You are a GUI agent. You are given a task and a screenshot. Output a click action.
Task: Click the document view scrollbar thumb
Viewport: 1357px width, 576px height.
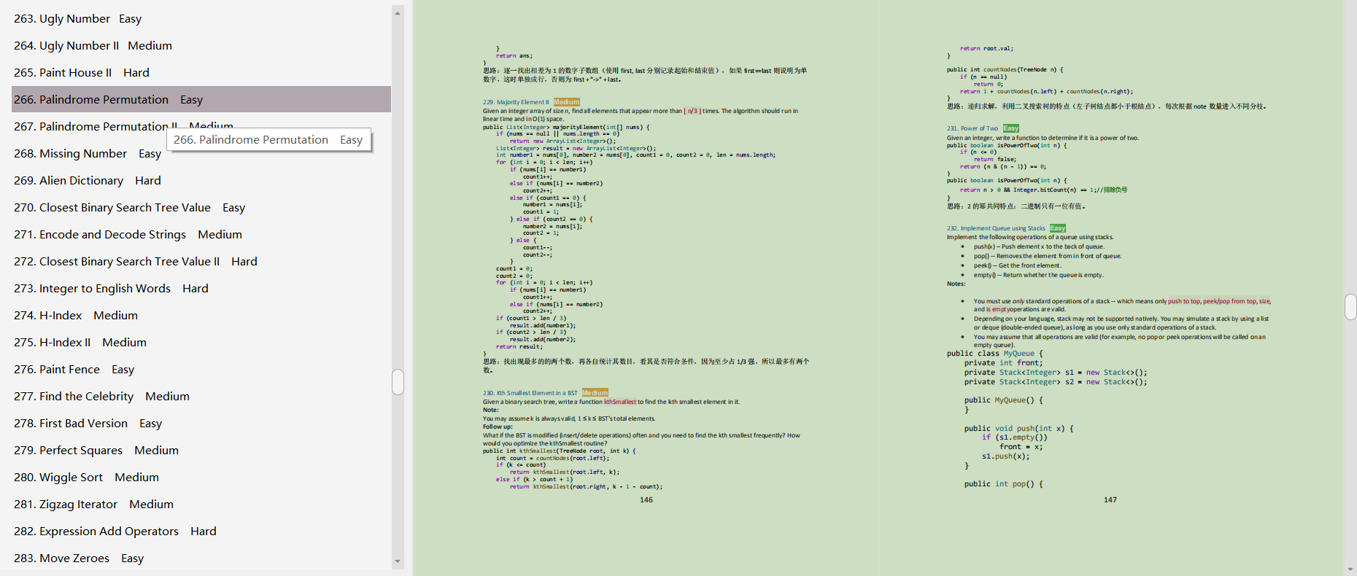pyautogui.click(x=1350, y=307)
